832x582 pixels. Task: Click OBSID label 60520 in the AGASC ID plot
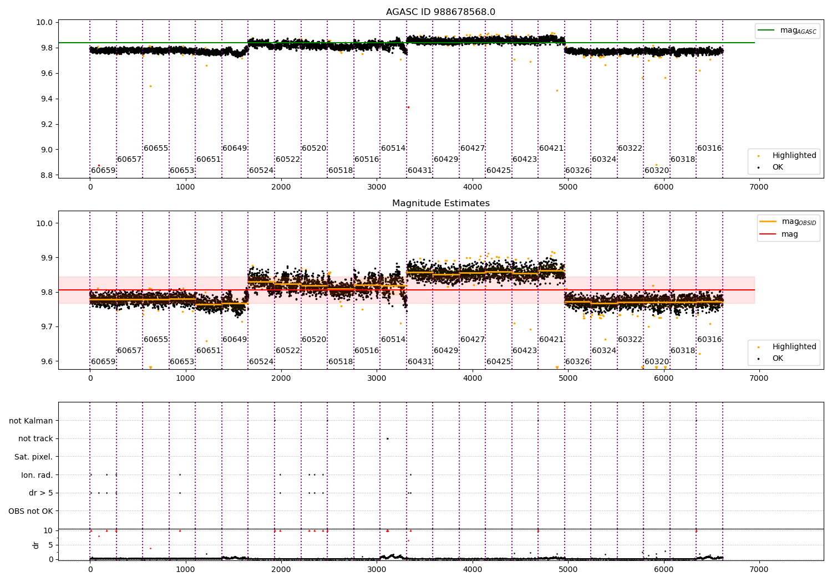(x=314, y=149)
